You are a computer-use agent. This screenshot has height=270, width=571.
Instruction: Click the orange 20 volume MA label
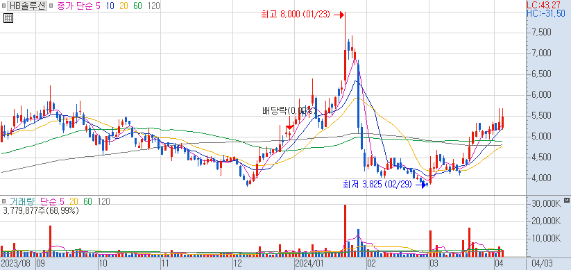click(74, 201)
